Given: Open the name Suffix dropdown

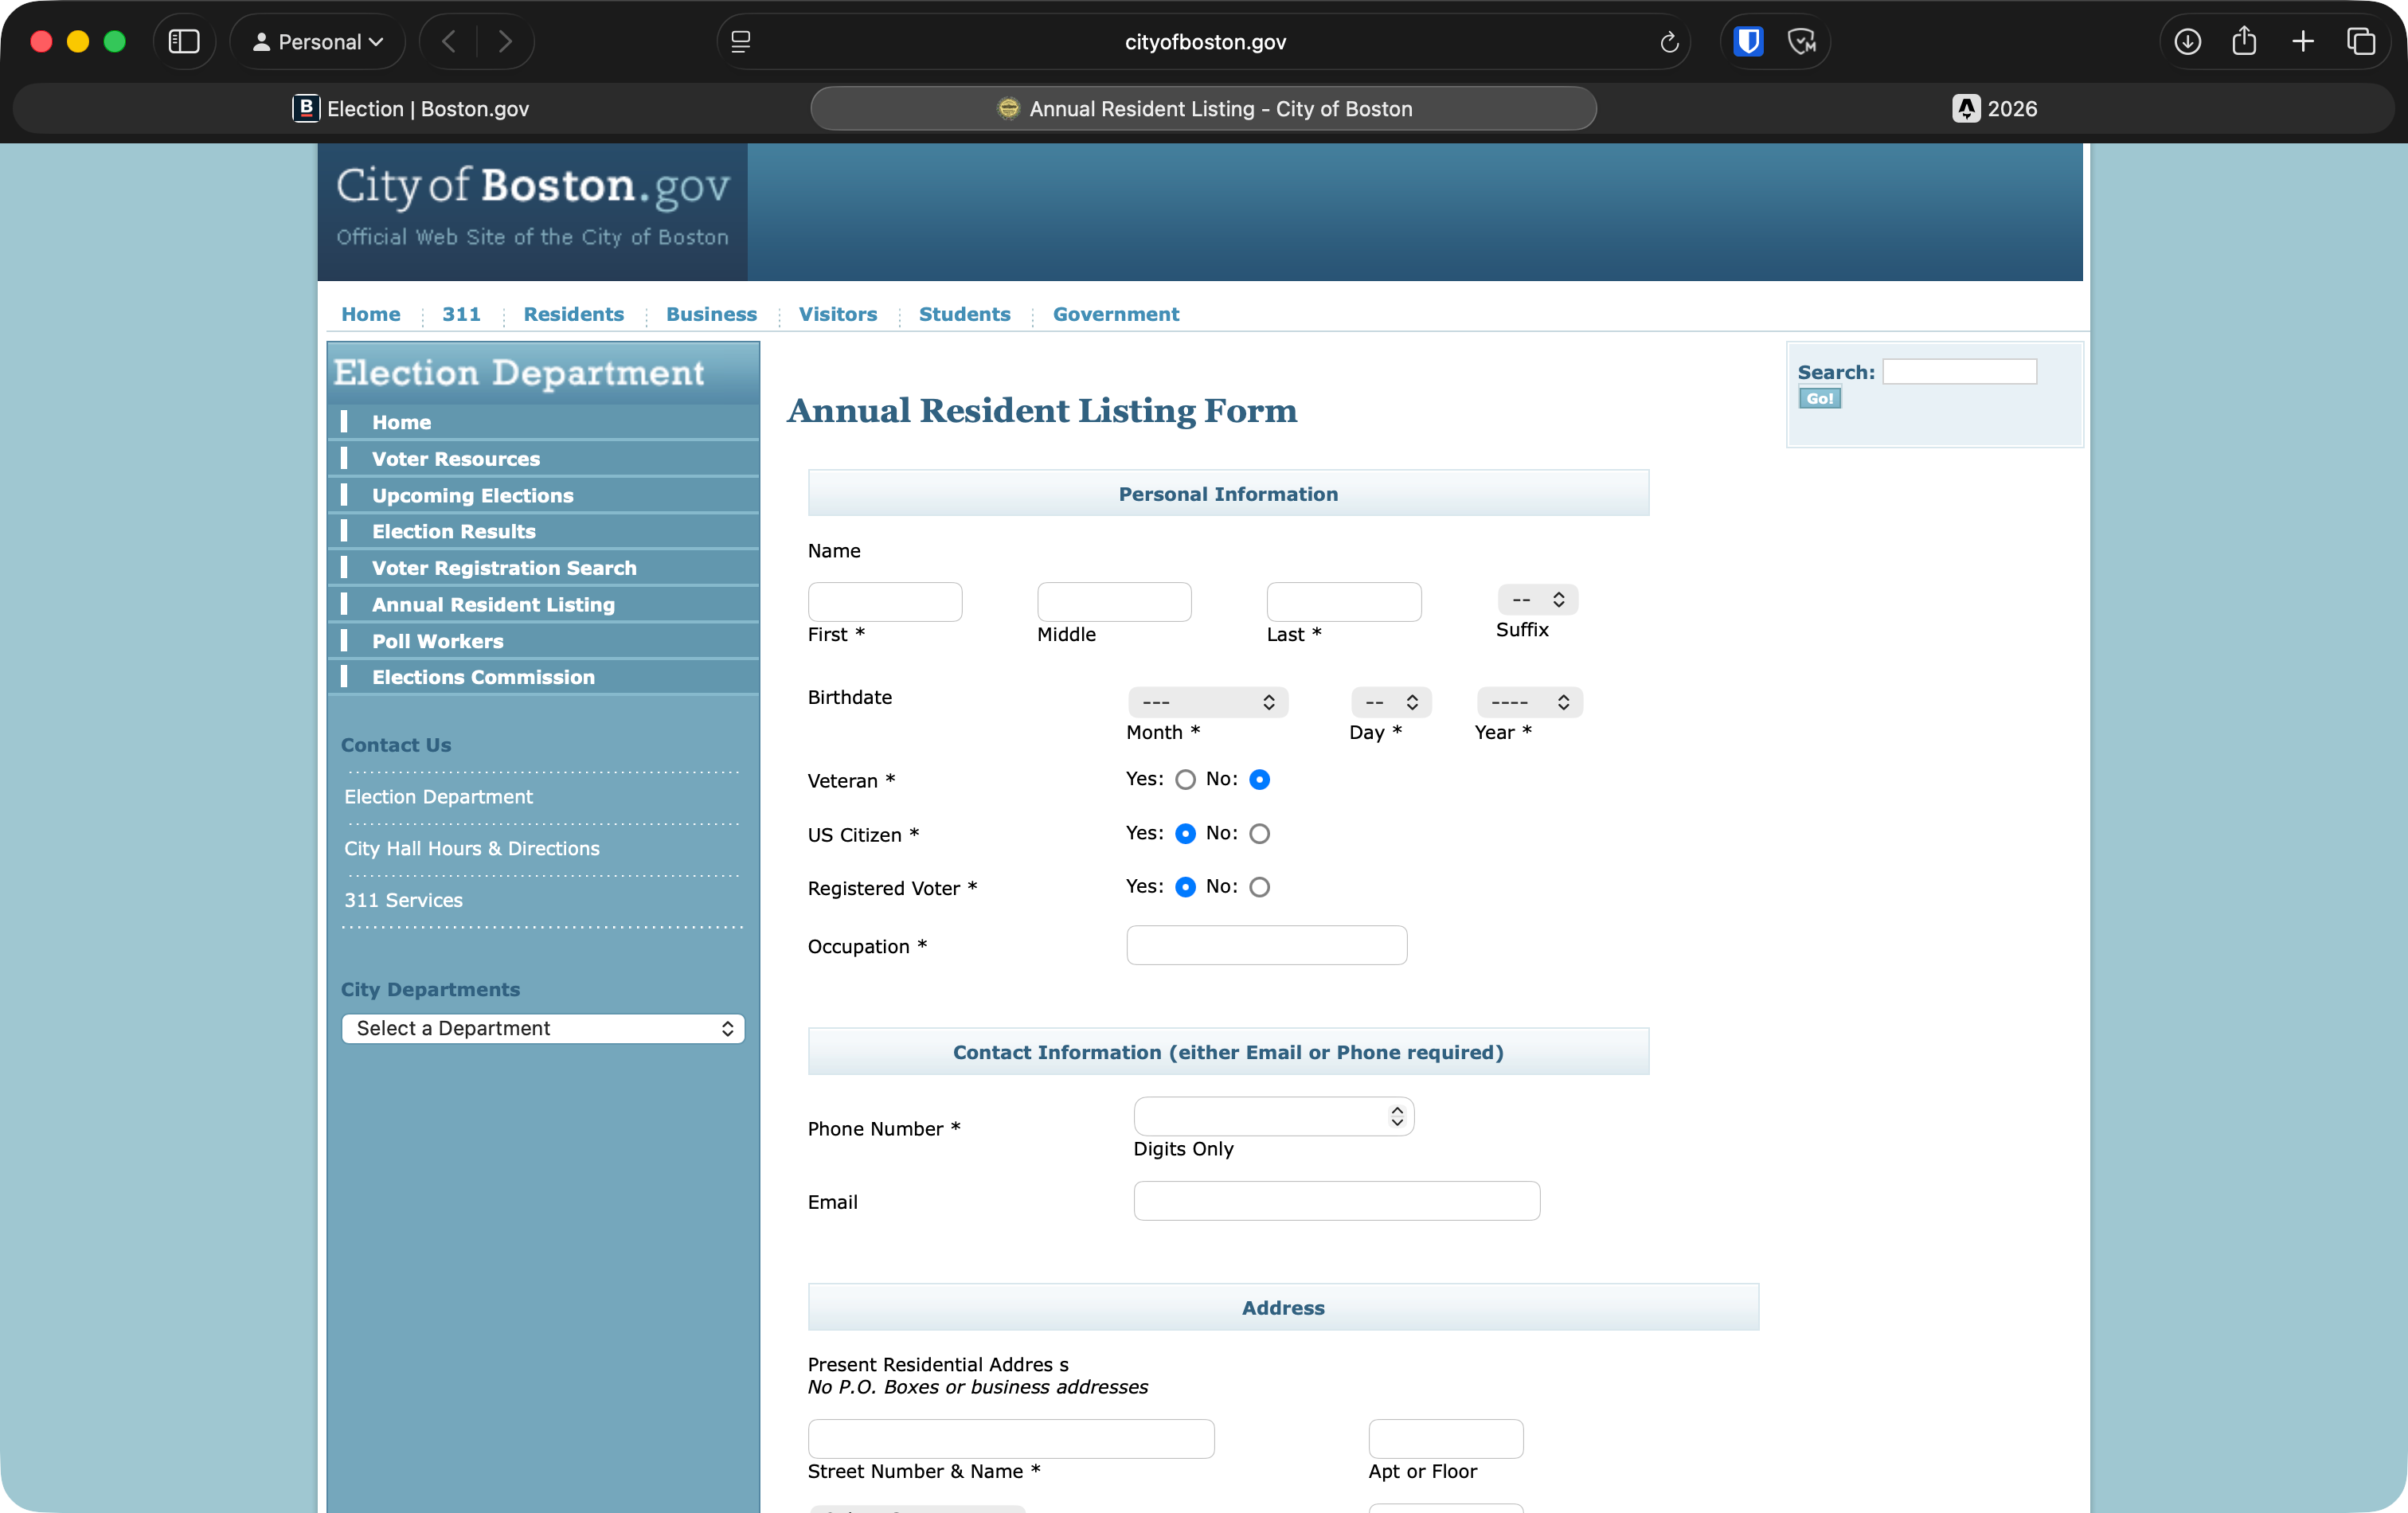Looking at the screenshot, I should pyautogui.click(x=1538, y=600).
